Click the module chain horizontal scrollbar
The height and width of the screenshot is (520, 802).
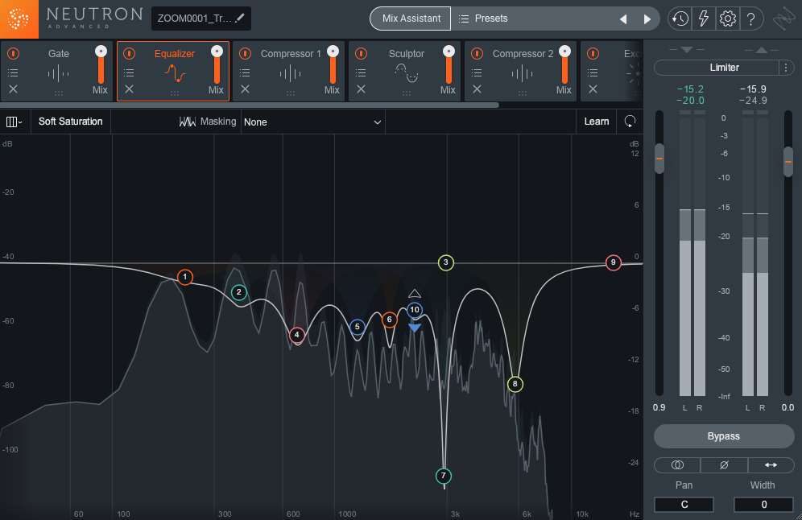[249, 105]
